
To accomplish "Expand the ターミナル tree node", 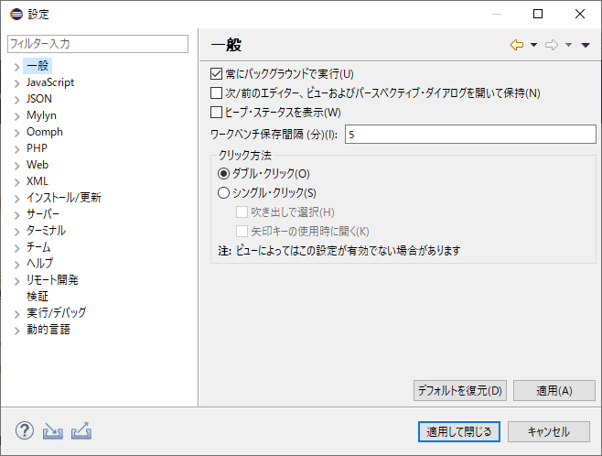I will tap(16, 232).
